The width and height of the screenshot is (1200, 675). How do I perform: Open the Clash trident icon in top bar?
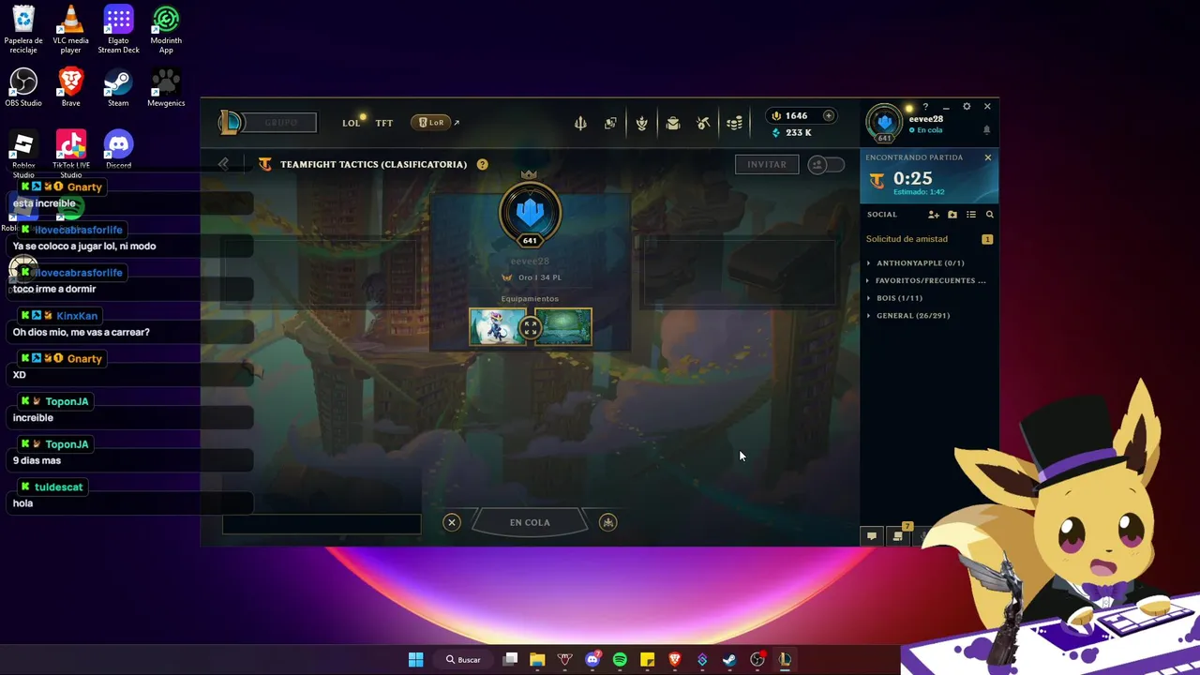pyautogui.click(x=580, y=124)
